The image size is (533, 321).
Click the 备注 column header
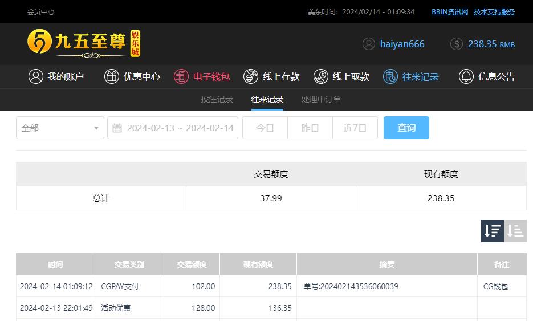tap(502, 264)
